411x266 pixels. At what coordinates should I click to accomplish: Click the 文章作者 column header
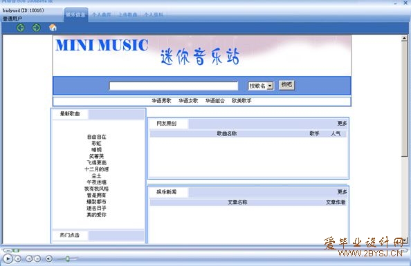tap(336, 202)
